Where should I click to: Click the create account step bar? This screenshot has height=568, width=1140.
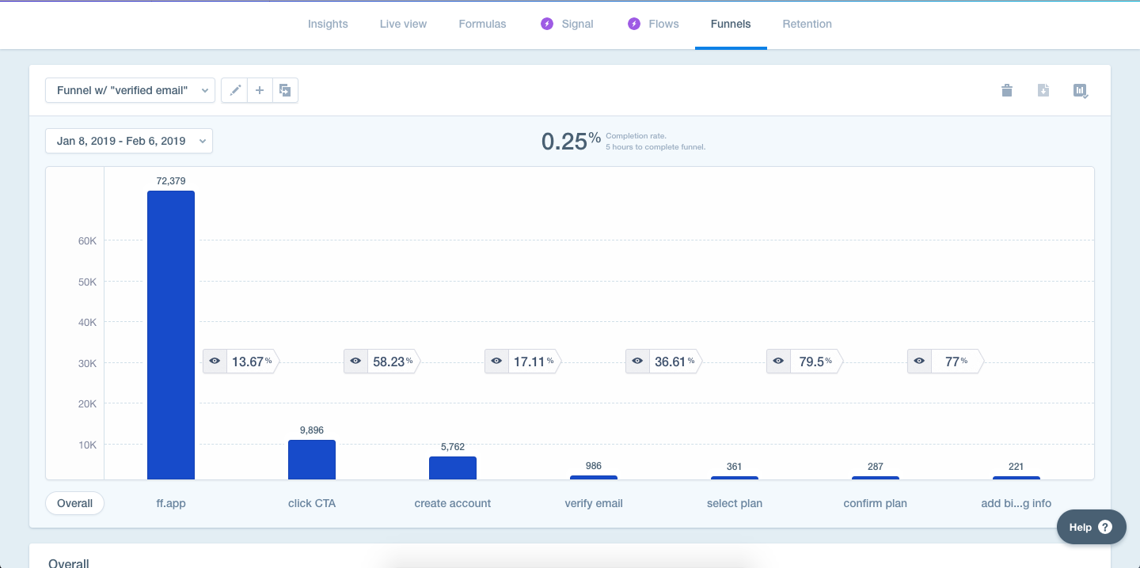pos(453,468)
